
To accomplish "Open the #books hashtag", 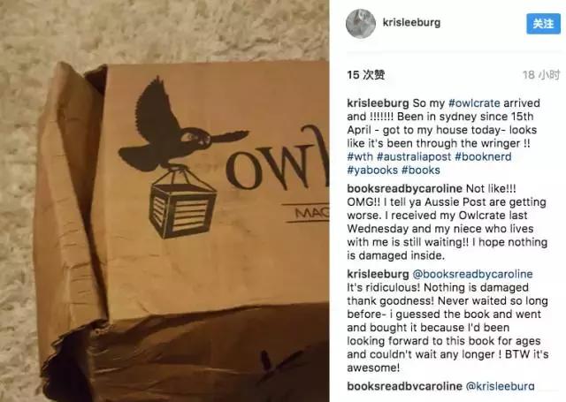I will pyautogui.click(x=421, y=171).
